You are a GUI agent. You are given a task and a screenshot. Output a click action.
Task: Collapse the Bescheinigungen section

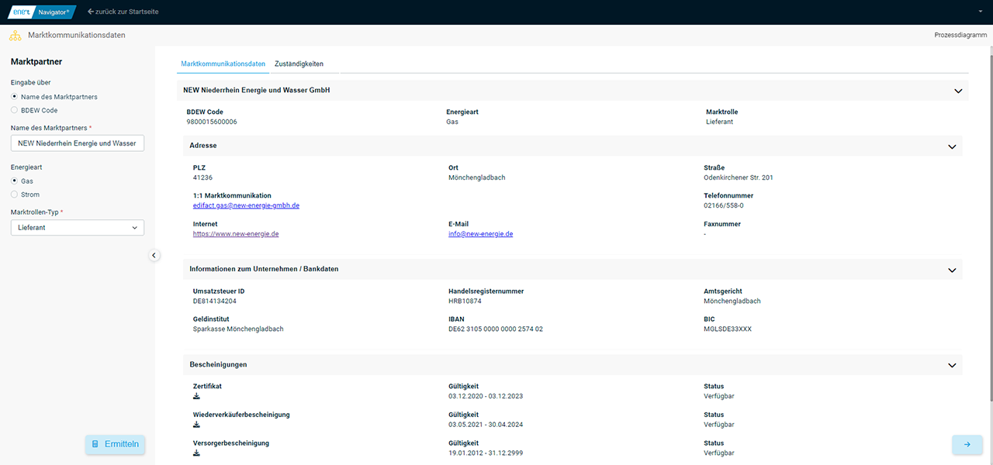[x=952, y=364]
